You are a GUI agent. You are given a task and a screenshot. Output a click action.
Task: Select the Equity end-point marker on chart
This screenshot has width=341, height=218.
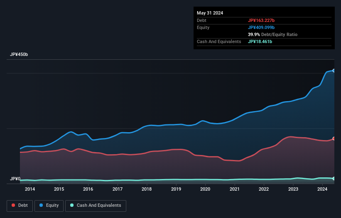pyautogui.click(x=334, y=70)
